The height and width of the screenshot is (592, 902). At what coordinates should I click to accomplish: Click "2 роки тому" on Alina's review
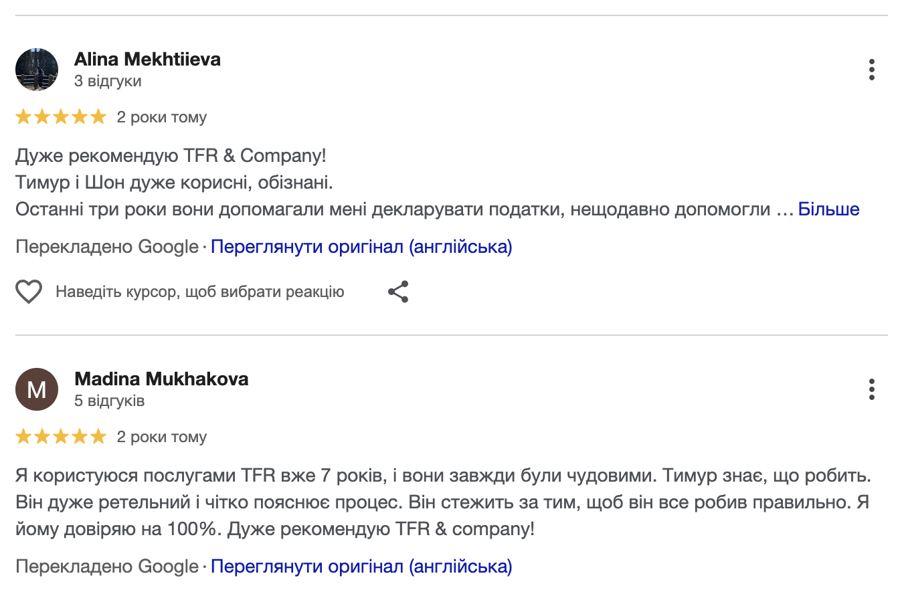(x=162, y=118)
